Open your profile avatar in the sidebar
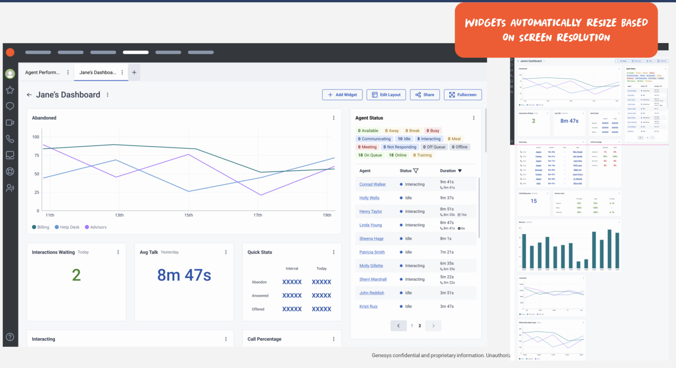Viewport: 676px width, 368px height. pyautogui.click(x=10, y=74)
